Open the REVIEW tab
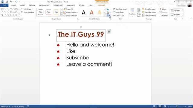193x108 pixels. click(x=82, y=5)
